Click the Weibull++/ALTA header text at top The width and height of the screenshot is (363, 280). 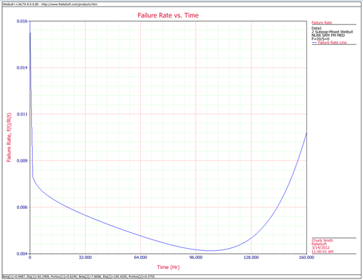pos(50,4)
